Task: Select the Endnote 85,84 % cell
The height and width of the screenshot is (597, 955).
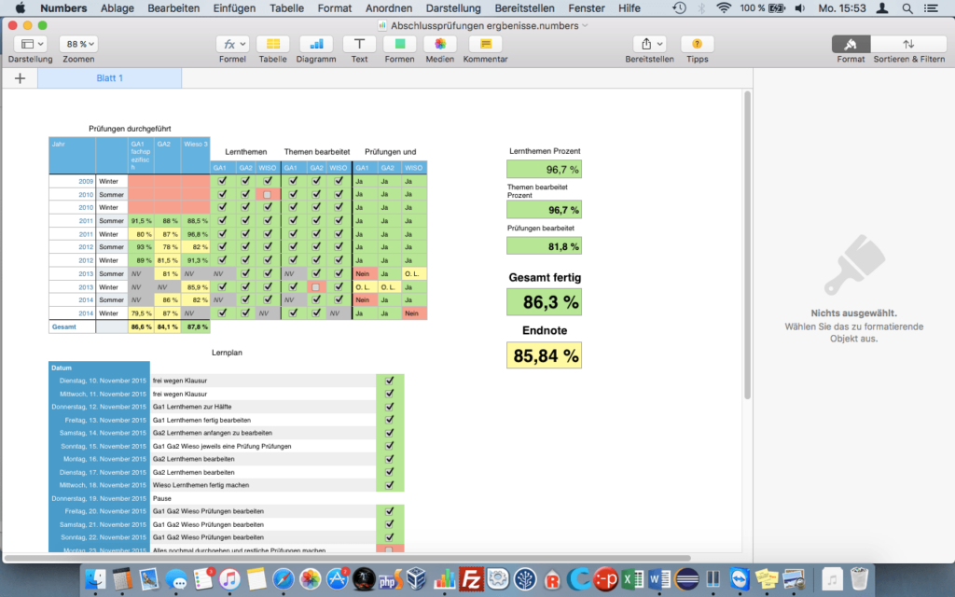Action: 544,355
